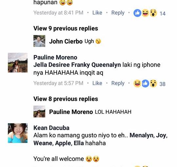The height and width of the screenshot is (167, 177).
Task: Open tagged name Jella Desiree Franky Queenalyn
Action: pos(77,65)
